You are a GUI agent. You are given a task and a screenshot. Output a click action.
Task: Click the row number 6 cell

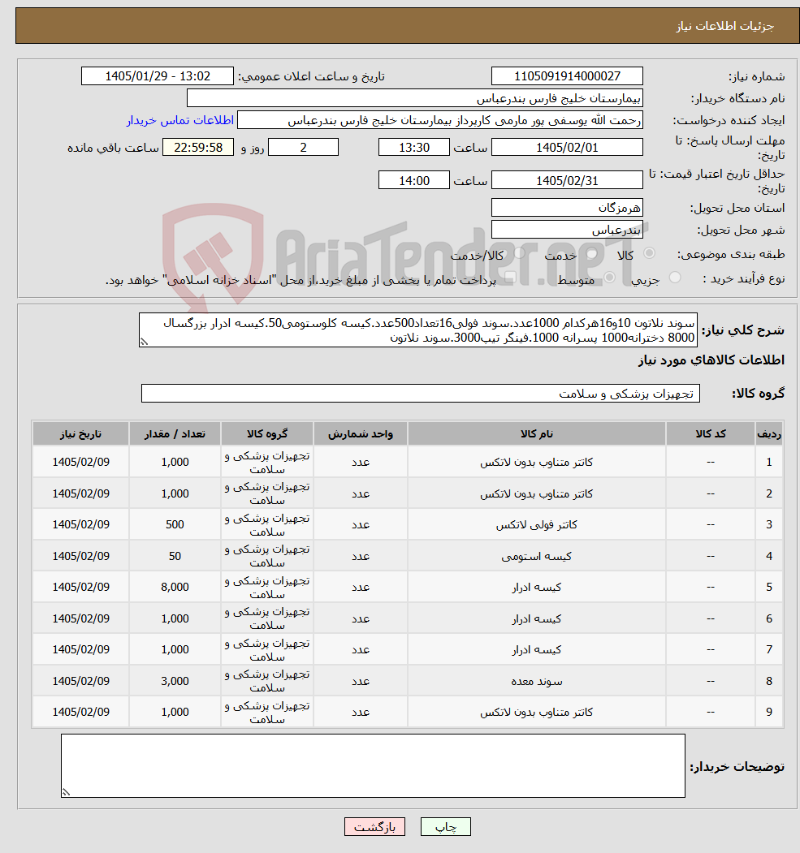[x=769, y=619]
